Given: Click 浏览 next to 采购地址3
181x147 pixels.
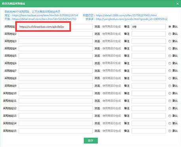Looking at the screenshot, I should (x=97, y=41).
